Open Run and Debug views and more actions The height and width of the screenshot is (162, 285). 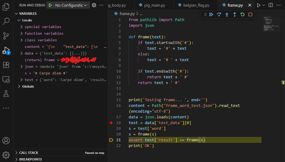point(101,5)
